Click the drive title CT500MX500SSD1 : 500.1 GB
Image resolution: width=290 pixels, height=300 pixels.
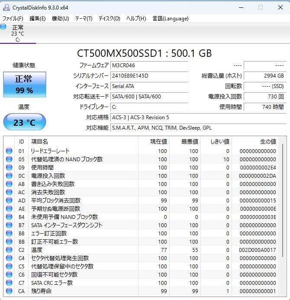(145, 53)
